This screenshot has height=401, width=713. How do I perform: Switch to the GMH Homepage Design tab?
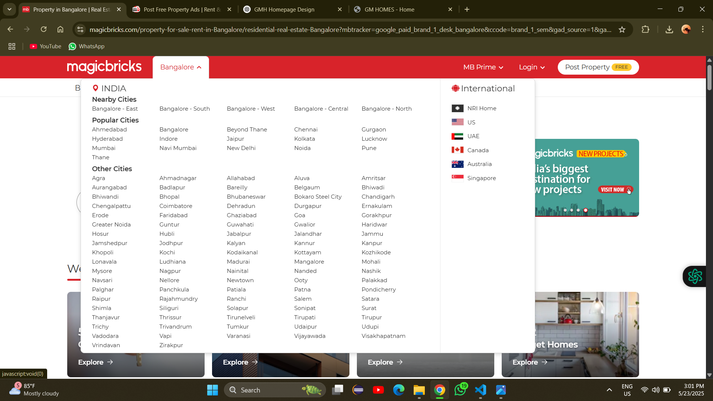coord(284,10)
